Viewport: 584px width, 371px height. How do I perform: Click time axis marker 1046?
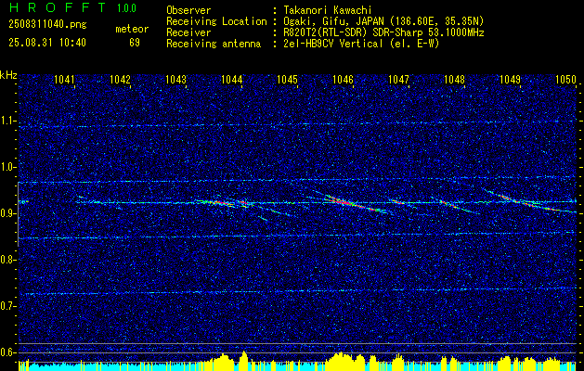pos(343,79)
